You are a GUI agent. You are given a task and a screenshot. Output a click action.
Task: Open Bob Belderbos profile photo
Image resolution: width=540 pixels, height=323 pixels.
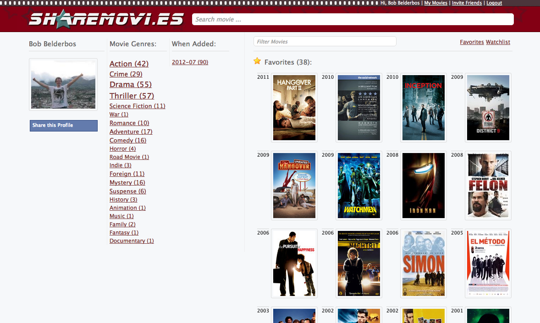pyautogui.click(x=63, y=84)
